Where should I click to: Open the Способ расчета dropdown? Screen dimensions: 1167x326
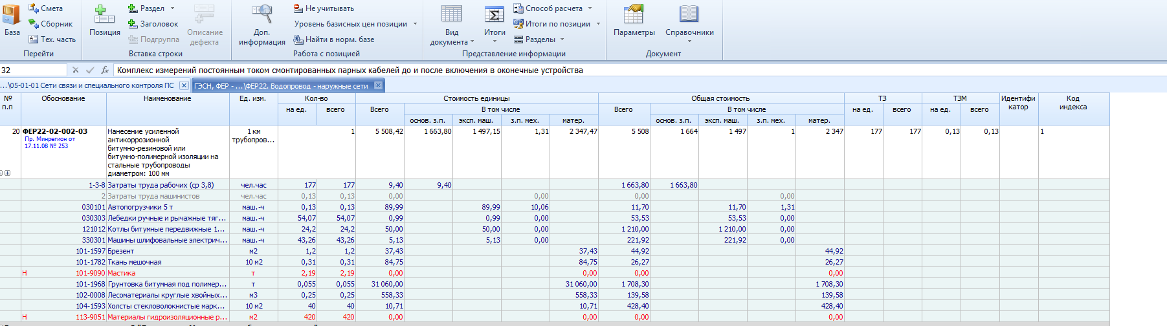coord(553,8)
